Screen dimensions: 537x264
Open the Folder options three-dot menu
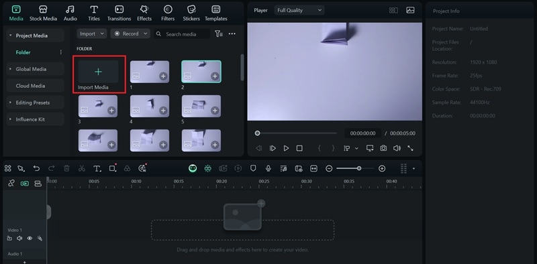point(61,52)
